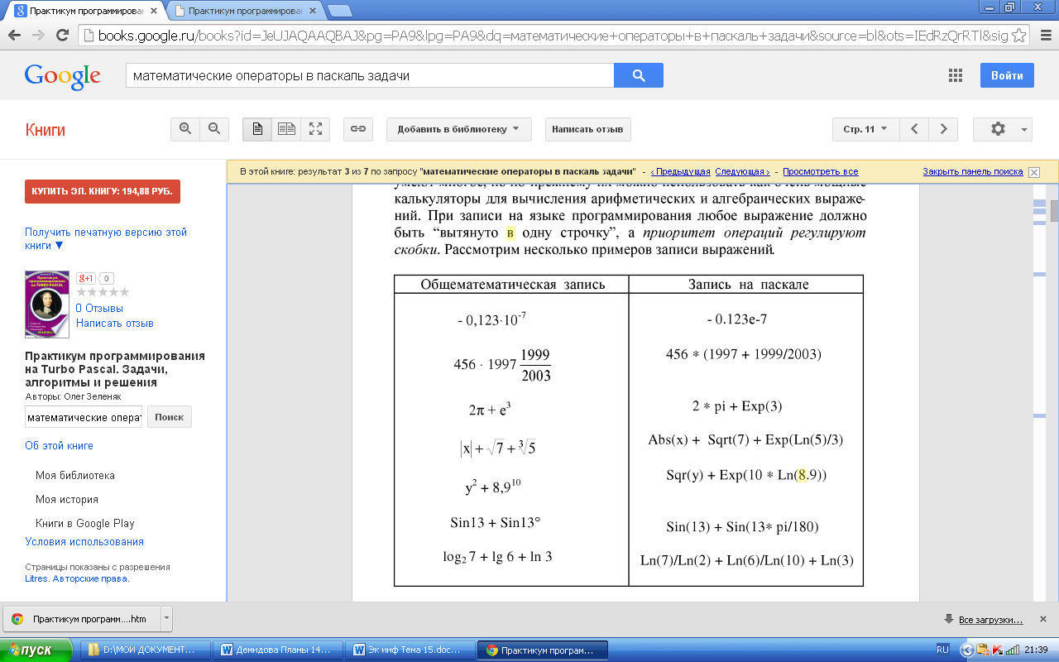Switch to two-page view icon
The height and width of the screenshot is (662, 1059).
[286, 129]
